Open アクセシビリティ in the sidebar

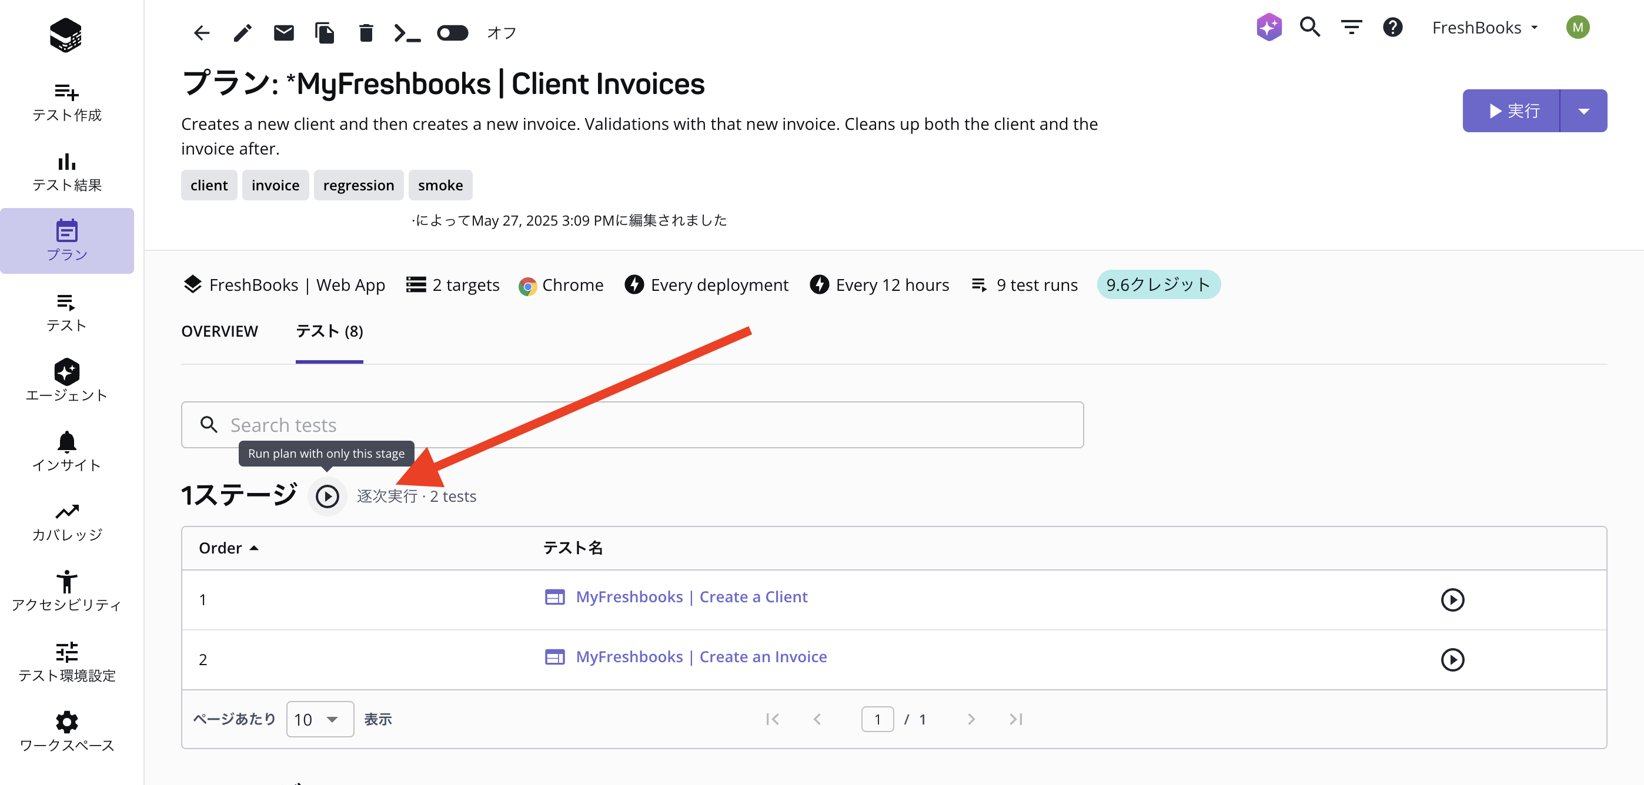point(67,591)
